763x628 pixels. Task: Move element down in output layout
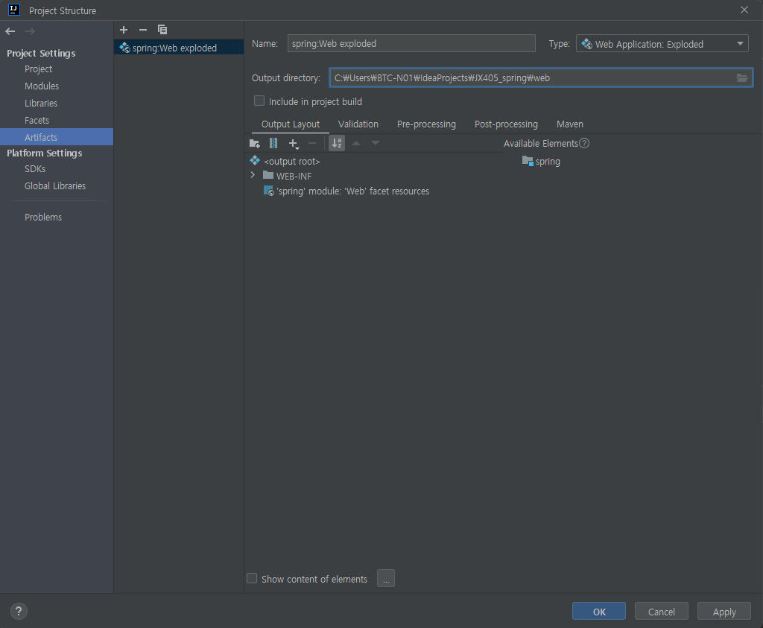pyautogui.click(x=376, y=143)
